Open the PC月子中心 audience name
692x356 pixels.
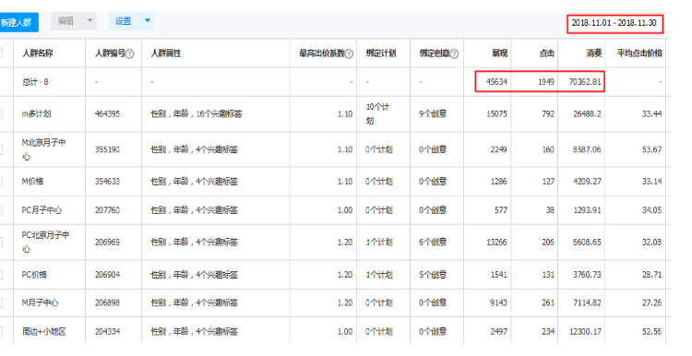click(x=42, y=210)
